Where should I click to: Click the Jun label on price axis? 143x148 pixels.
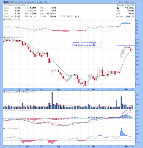[x=93, y=89]
